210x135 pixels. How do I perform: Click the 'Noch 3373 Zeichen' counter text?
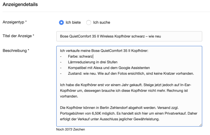click(71, 129)
